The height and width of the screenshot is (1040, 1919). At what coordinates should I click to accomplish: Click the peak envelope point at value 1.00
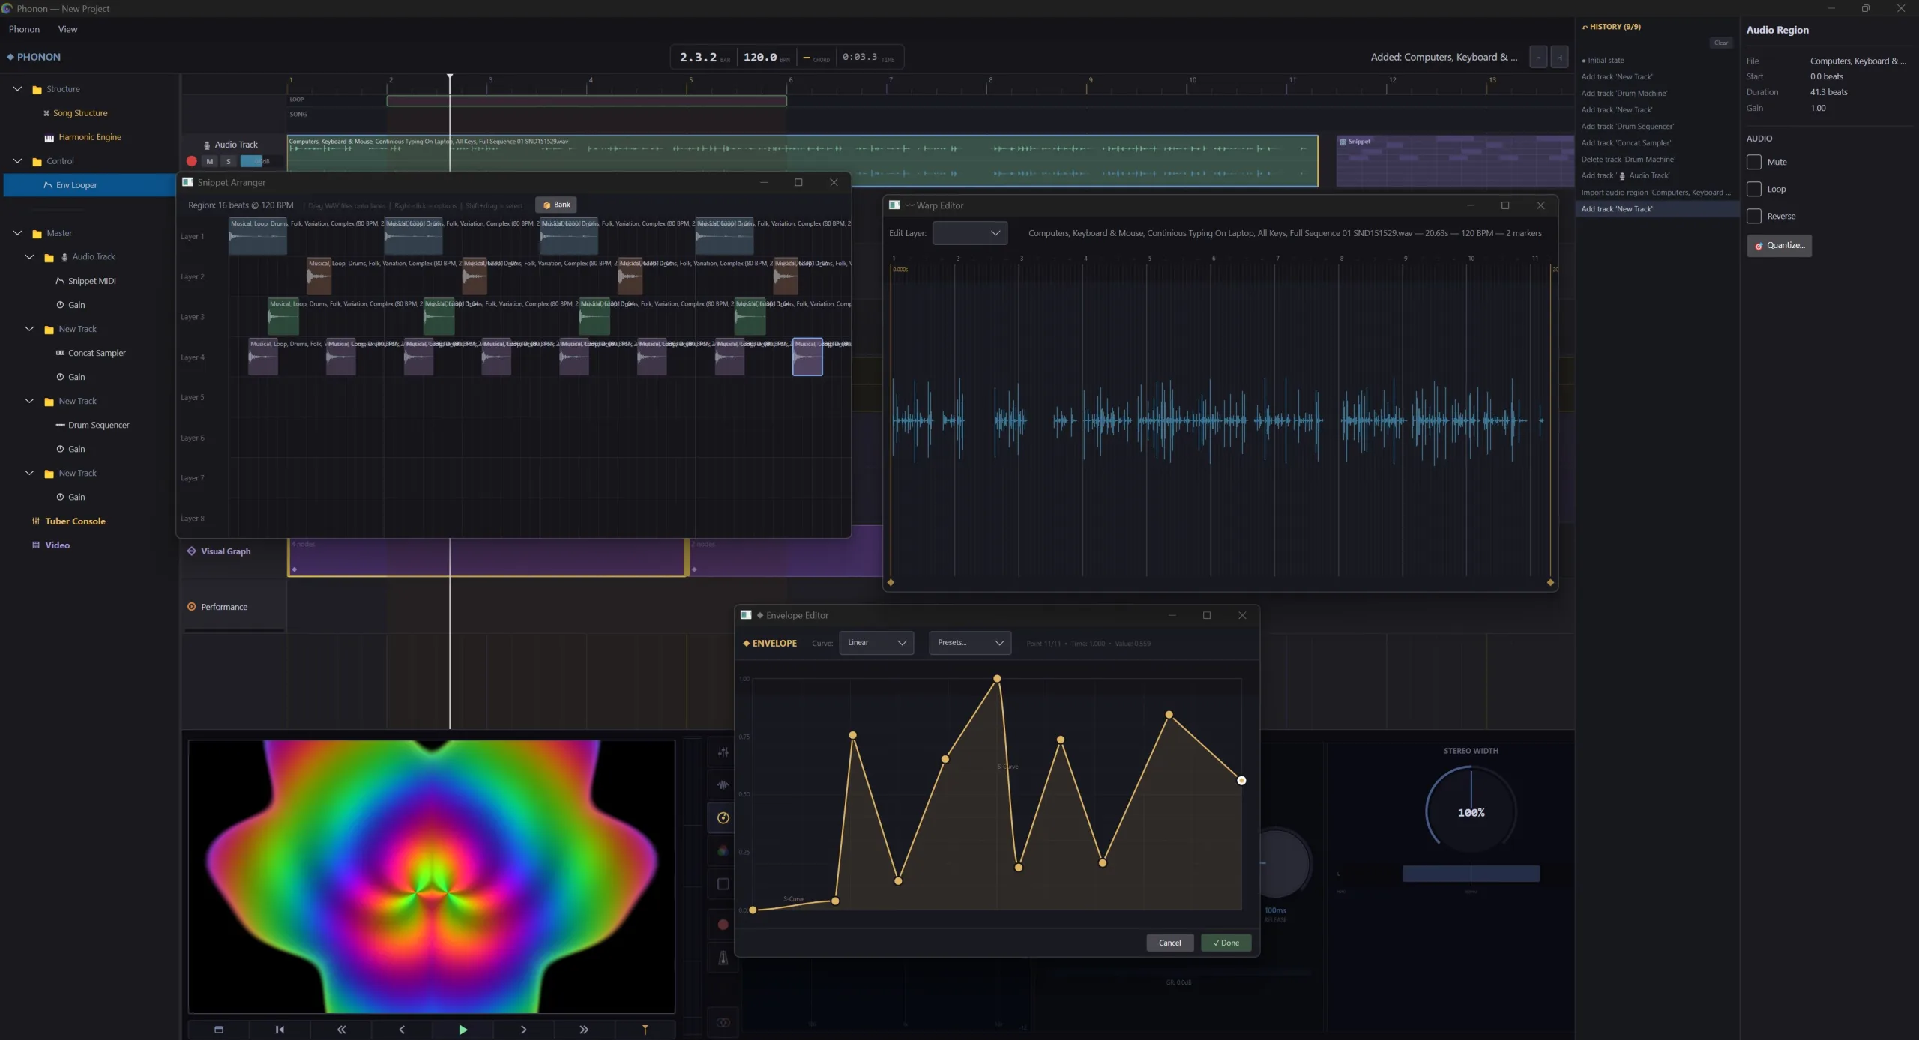997,678
